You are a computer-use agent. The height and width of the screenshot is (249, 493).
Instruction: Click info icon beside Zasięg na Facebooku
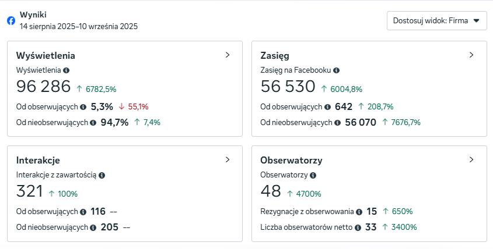pos(337,70)
